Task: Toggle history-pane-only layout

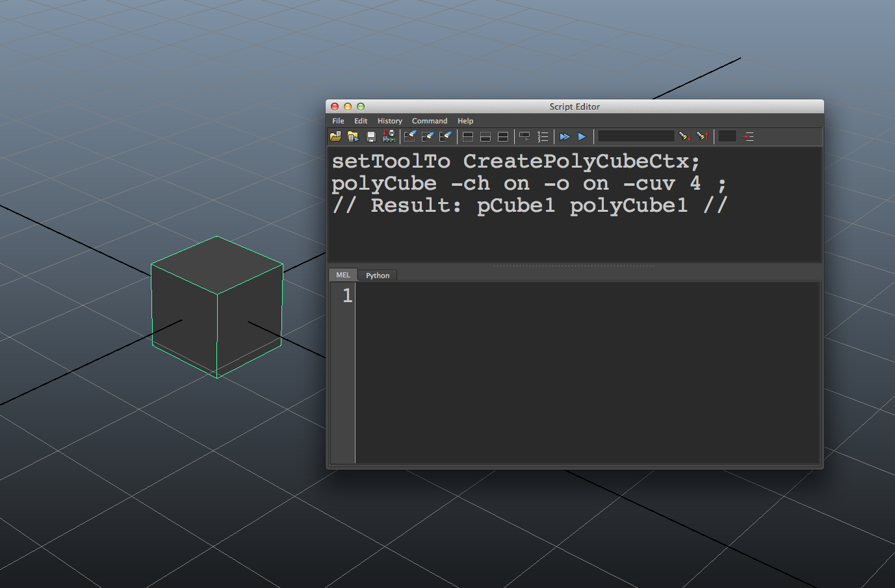Action: (x=468, y=136)
